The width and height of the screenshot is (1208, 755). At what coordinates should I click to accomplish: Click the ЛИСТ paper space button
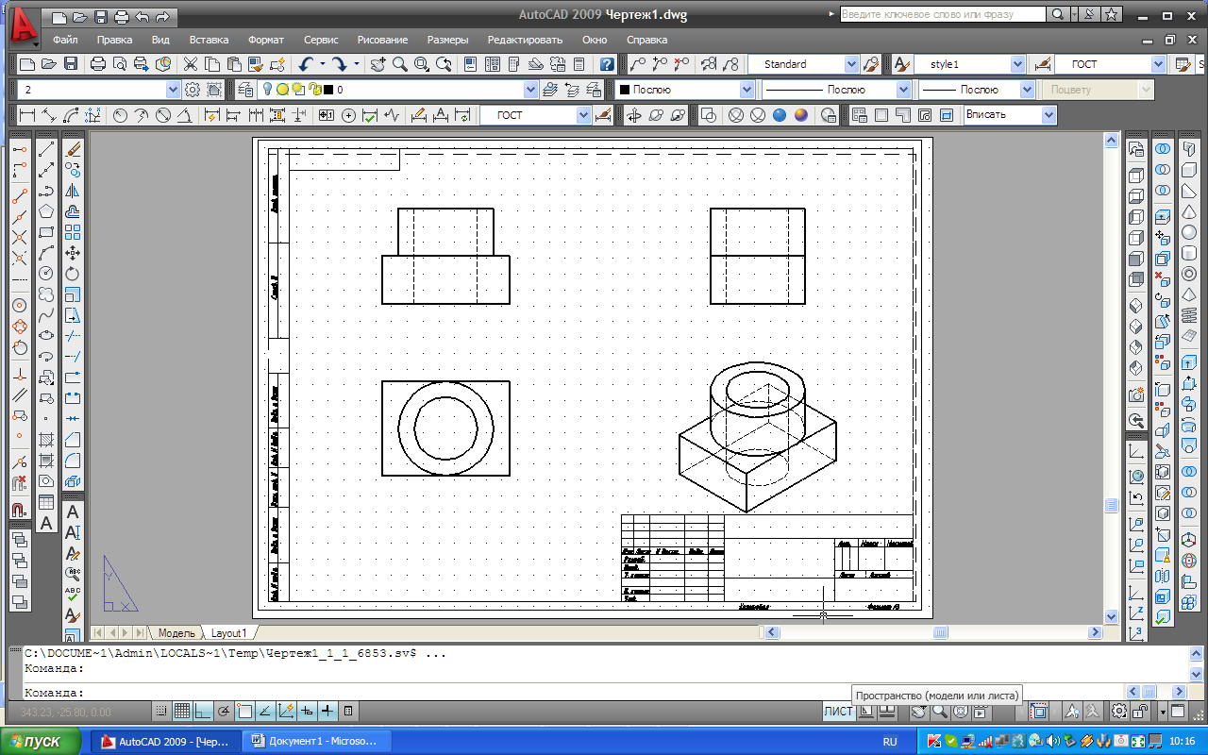(x=837, y=713)
